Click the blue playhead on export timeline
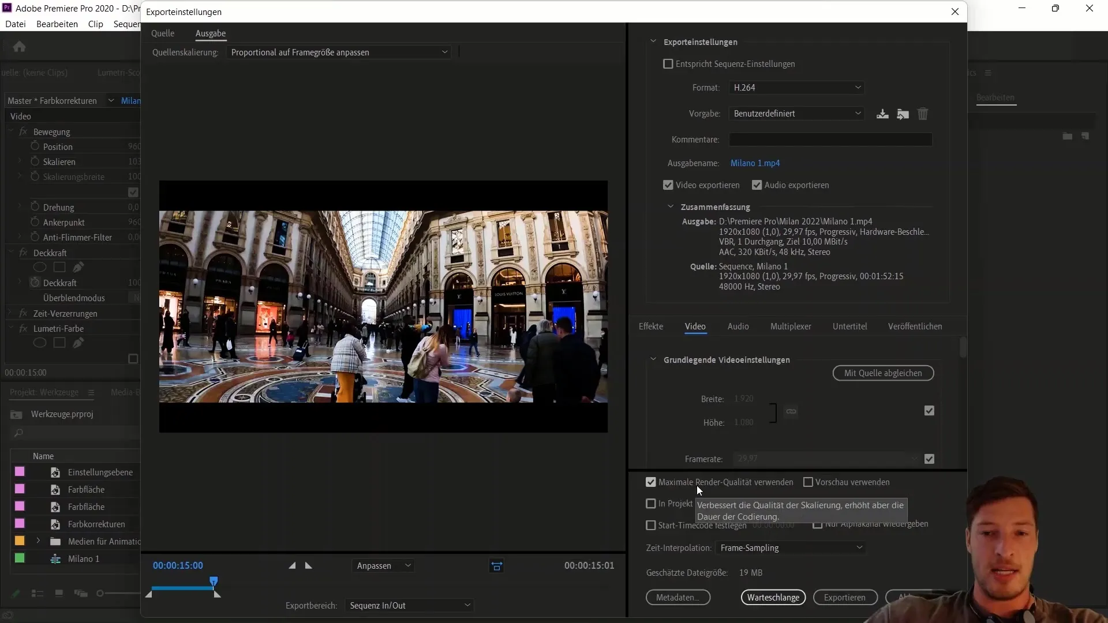This screenshot has height=623, width=1108. tap(214, 581)
